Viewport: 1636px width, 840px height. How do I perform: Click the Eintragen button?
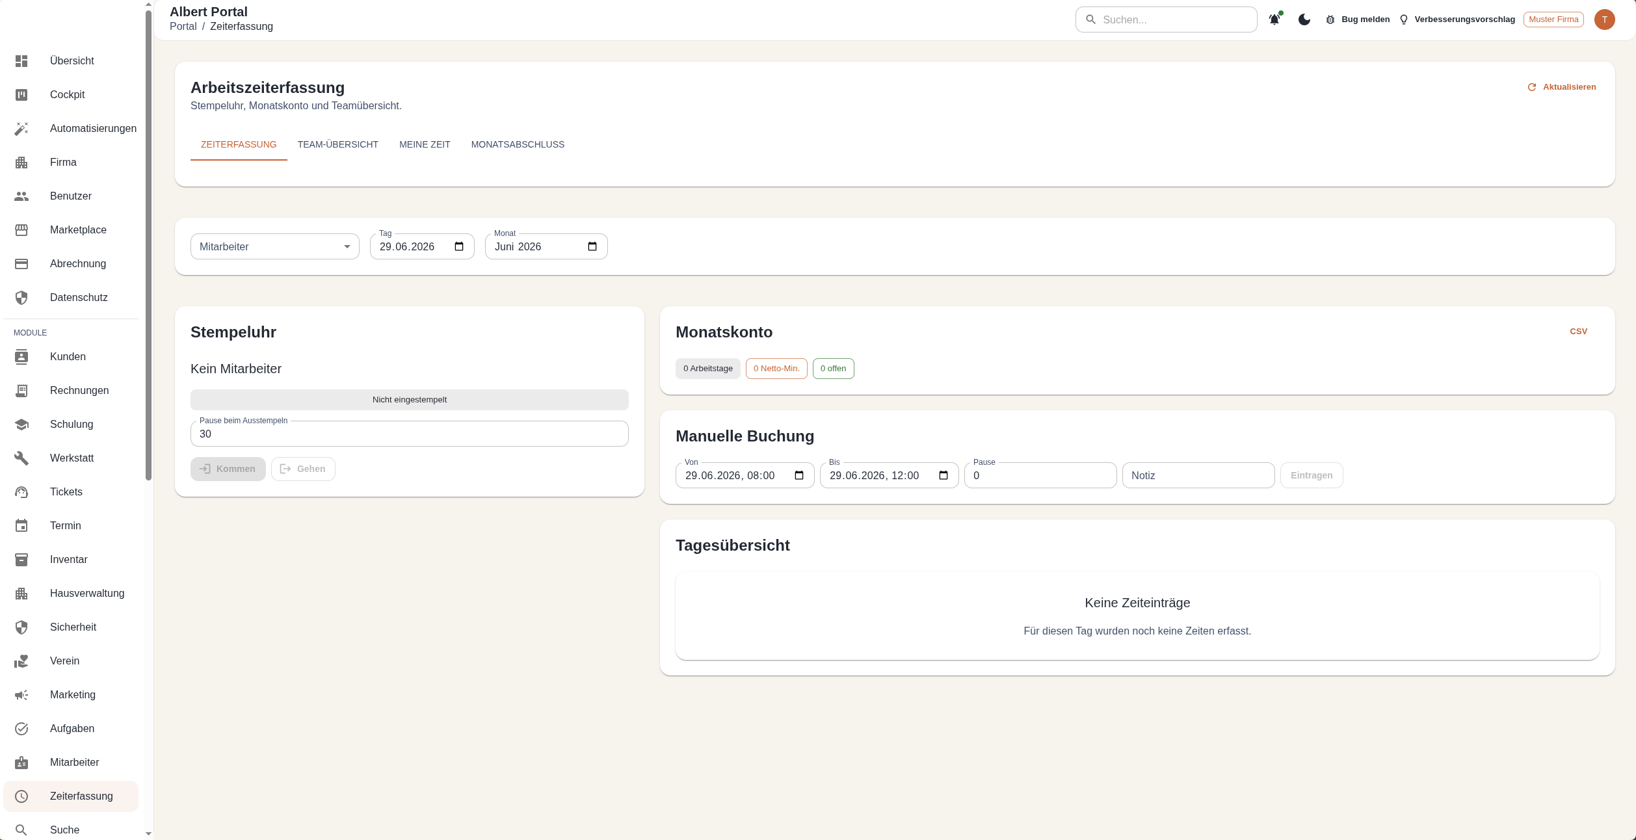click(x=1312, y=475)
